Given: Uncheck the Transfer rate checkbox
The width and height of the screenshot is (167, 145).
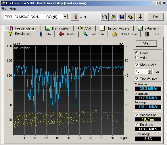Looking at the screenshot, I should [137, 79].
